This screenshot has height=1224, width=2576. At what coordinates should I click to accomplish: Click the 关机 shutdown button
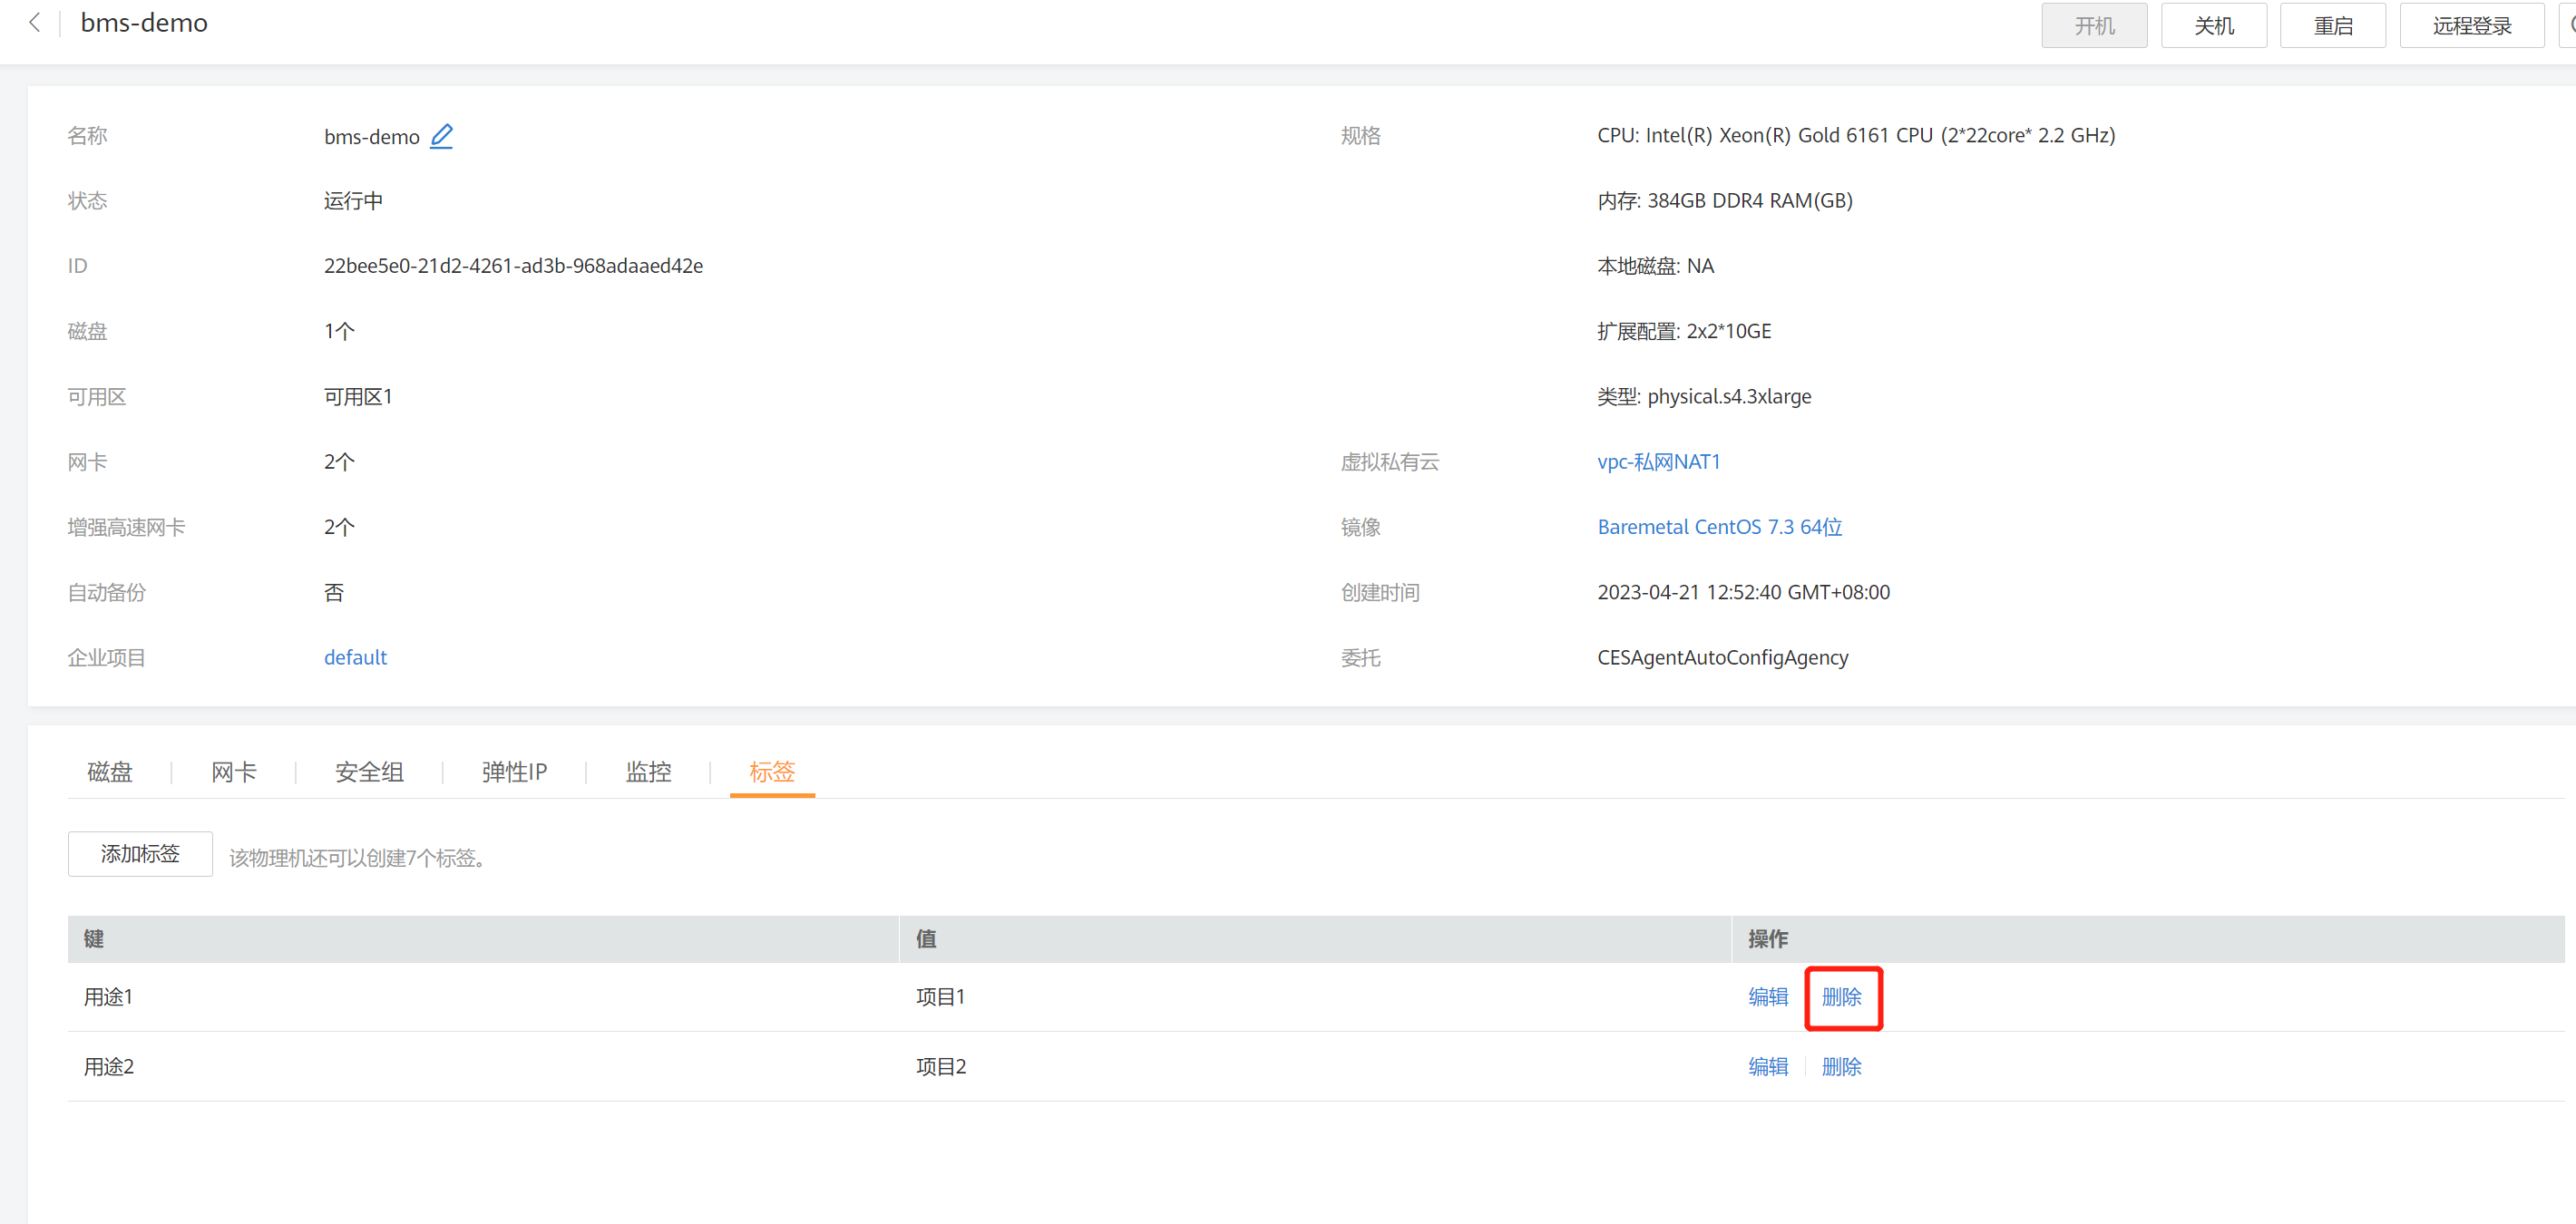[x=2212, y=25]
